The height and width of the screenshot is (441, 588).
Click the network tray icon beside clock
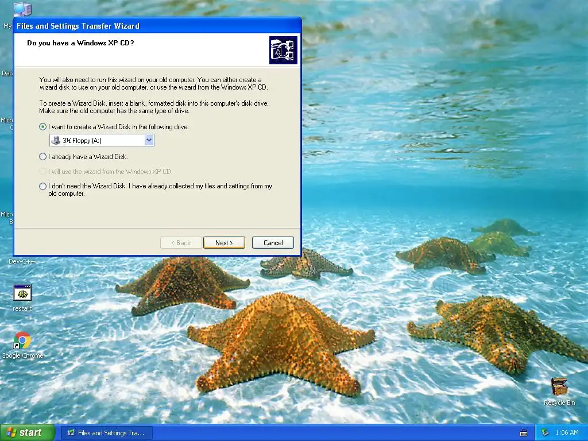(x=546, y=433)
